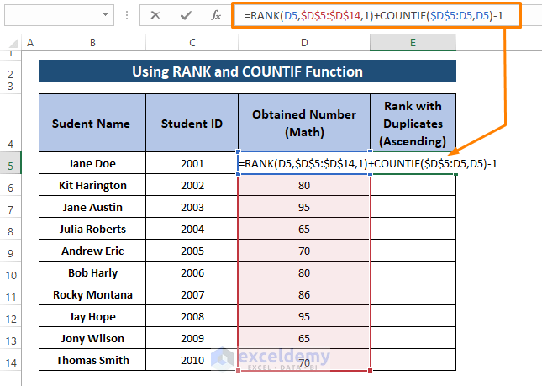Select Student ID cell 2007
This screenshot has height=386, width=542.
(x=192, y=294)
